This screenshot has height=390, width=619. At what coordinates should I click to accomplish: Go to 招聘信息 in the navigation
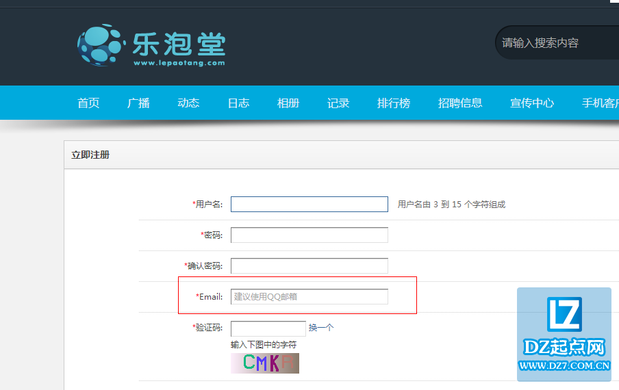pyautogui.click(x=460, y=103)
